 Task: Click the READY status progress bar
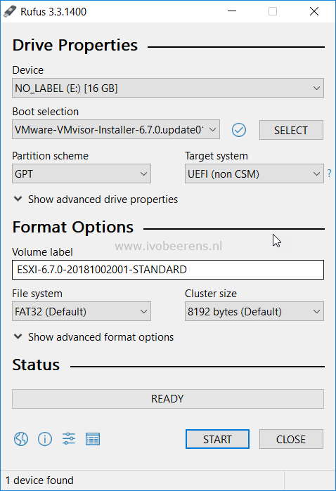pos(168,399)
